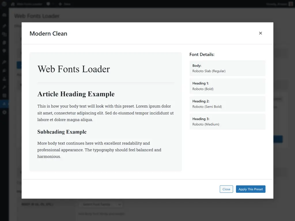This screenshot has height=221, width=295.
Task: Click the Tools icon in the sidebar
Action: point(4,87)
